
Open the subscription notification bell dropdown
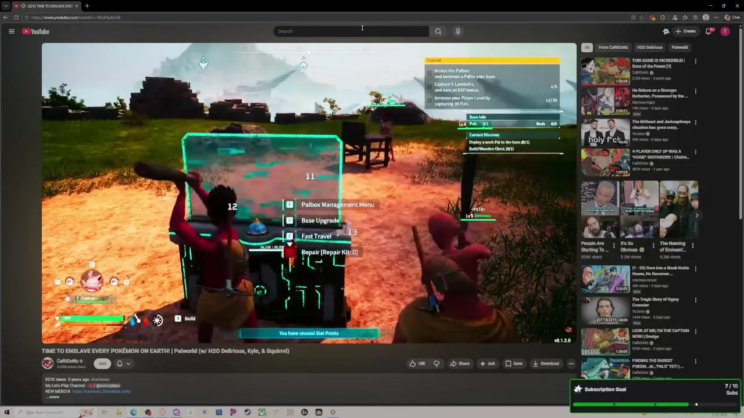point(123,363)
